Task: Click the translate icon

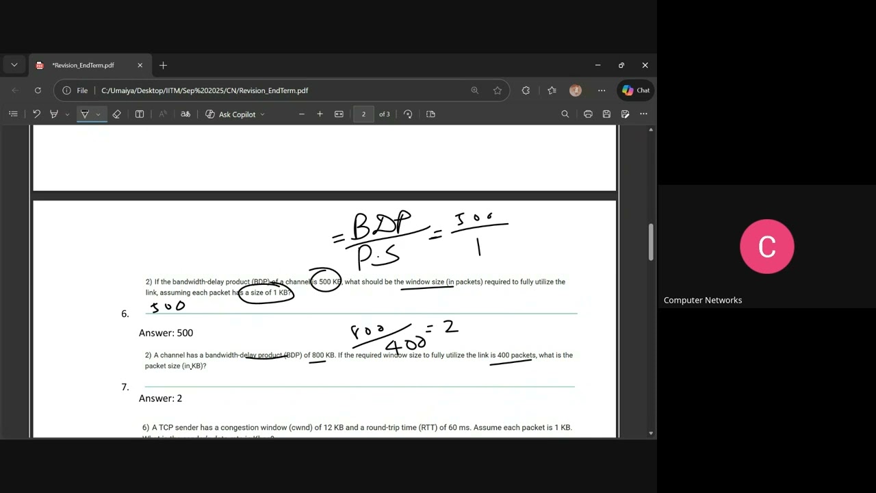Action: click(185, 114)
